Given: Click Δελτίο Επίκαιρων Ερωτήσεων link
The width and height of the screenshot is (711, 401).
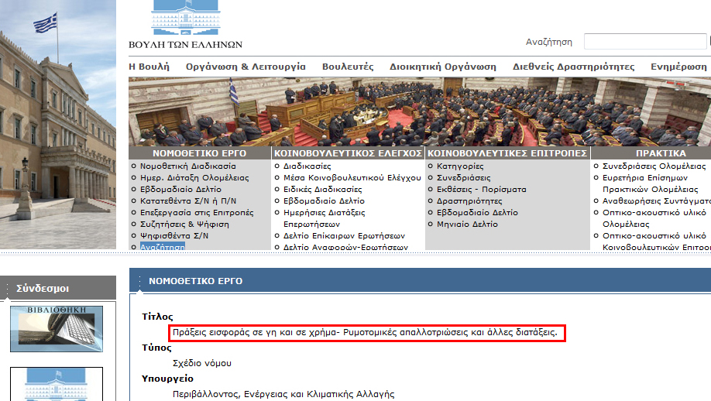Looking at the screenshot, I should tap(344, 236).
